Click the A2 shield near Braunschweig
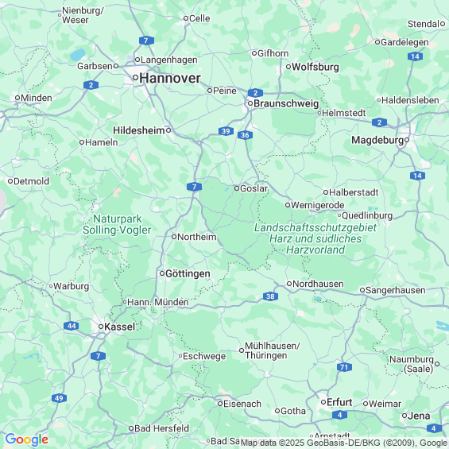The width and height of the screenshot is (449, 449). (255, 93)
